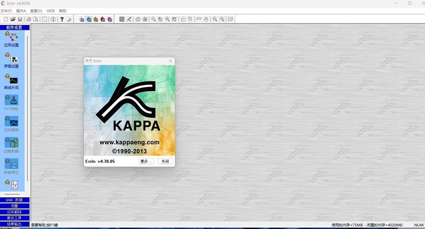The height and width of the screenshot is (229, 425).
Task: Open the WEB menu
Action: coord(50,11)
